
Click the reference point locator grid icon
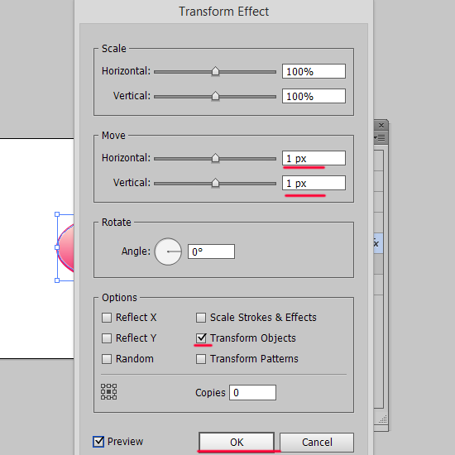tap(109, 392)
